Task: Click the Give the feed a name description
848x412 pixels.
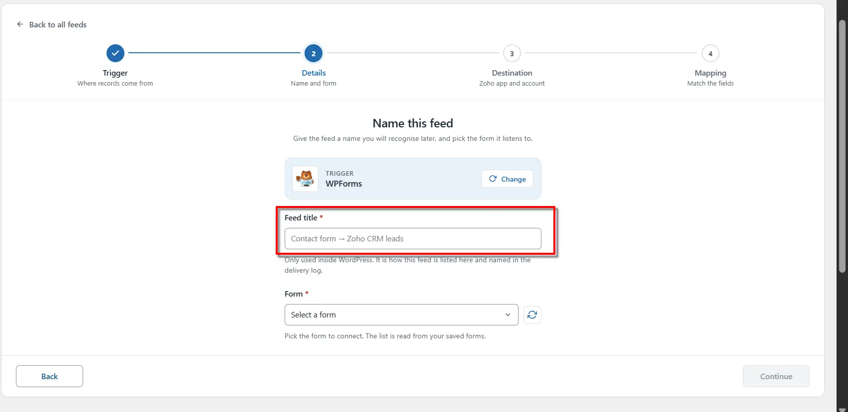Action: (x=413, y=138)
